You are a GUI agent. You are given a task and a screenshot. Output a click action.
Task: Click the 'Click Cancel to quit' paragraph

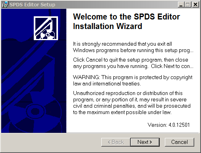[x=133, y=63]
